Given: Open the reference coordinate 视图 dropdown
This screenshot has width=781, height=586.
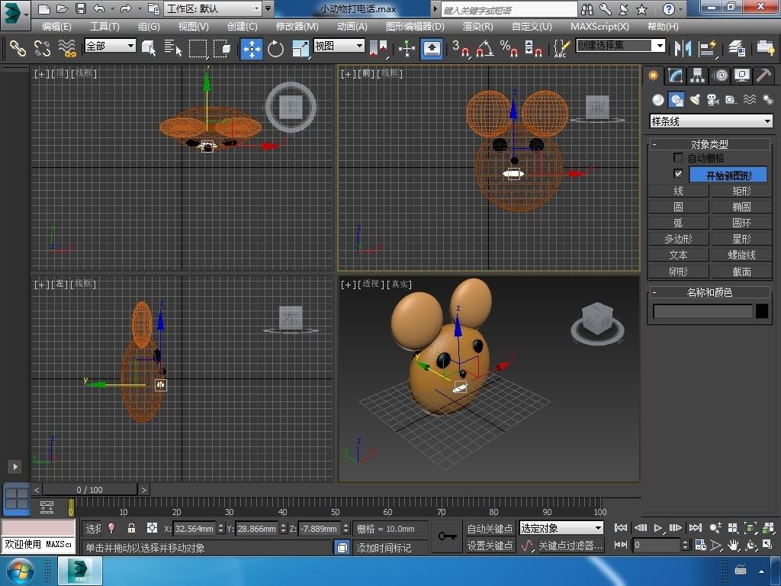Looking at the screenshot, I should point(339,46).
